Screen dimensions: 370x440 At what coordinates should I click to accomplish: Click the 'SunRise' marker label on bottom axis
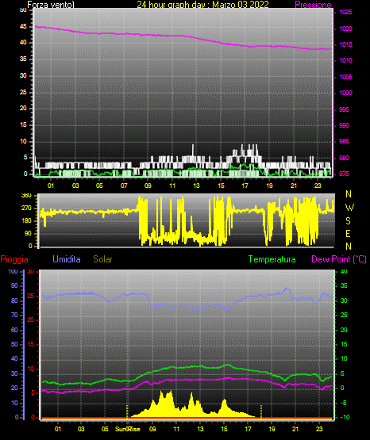point(128,429)
